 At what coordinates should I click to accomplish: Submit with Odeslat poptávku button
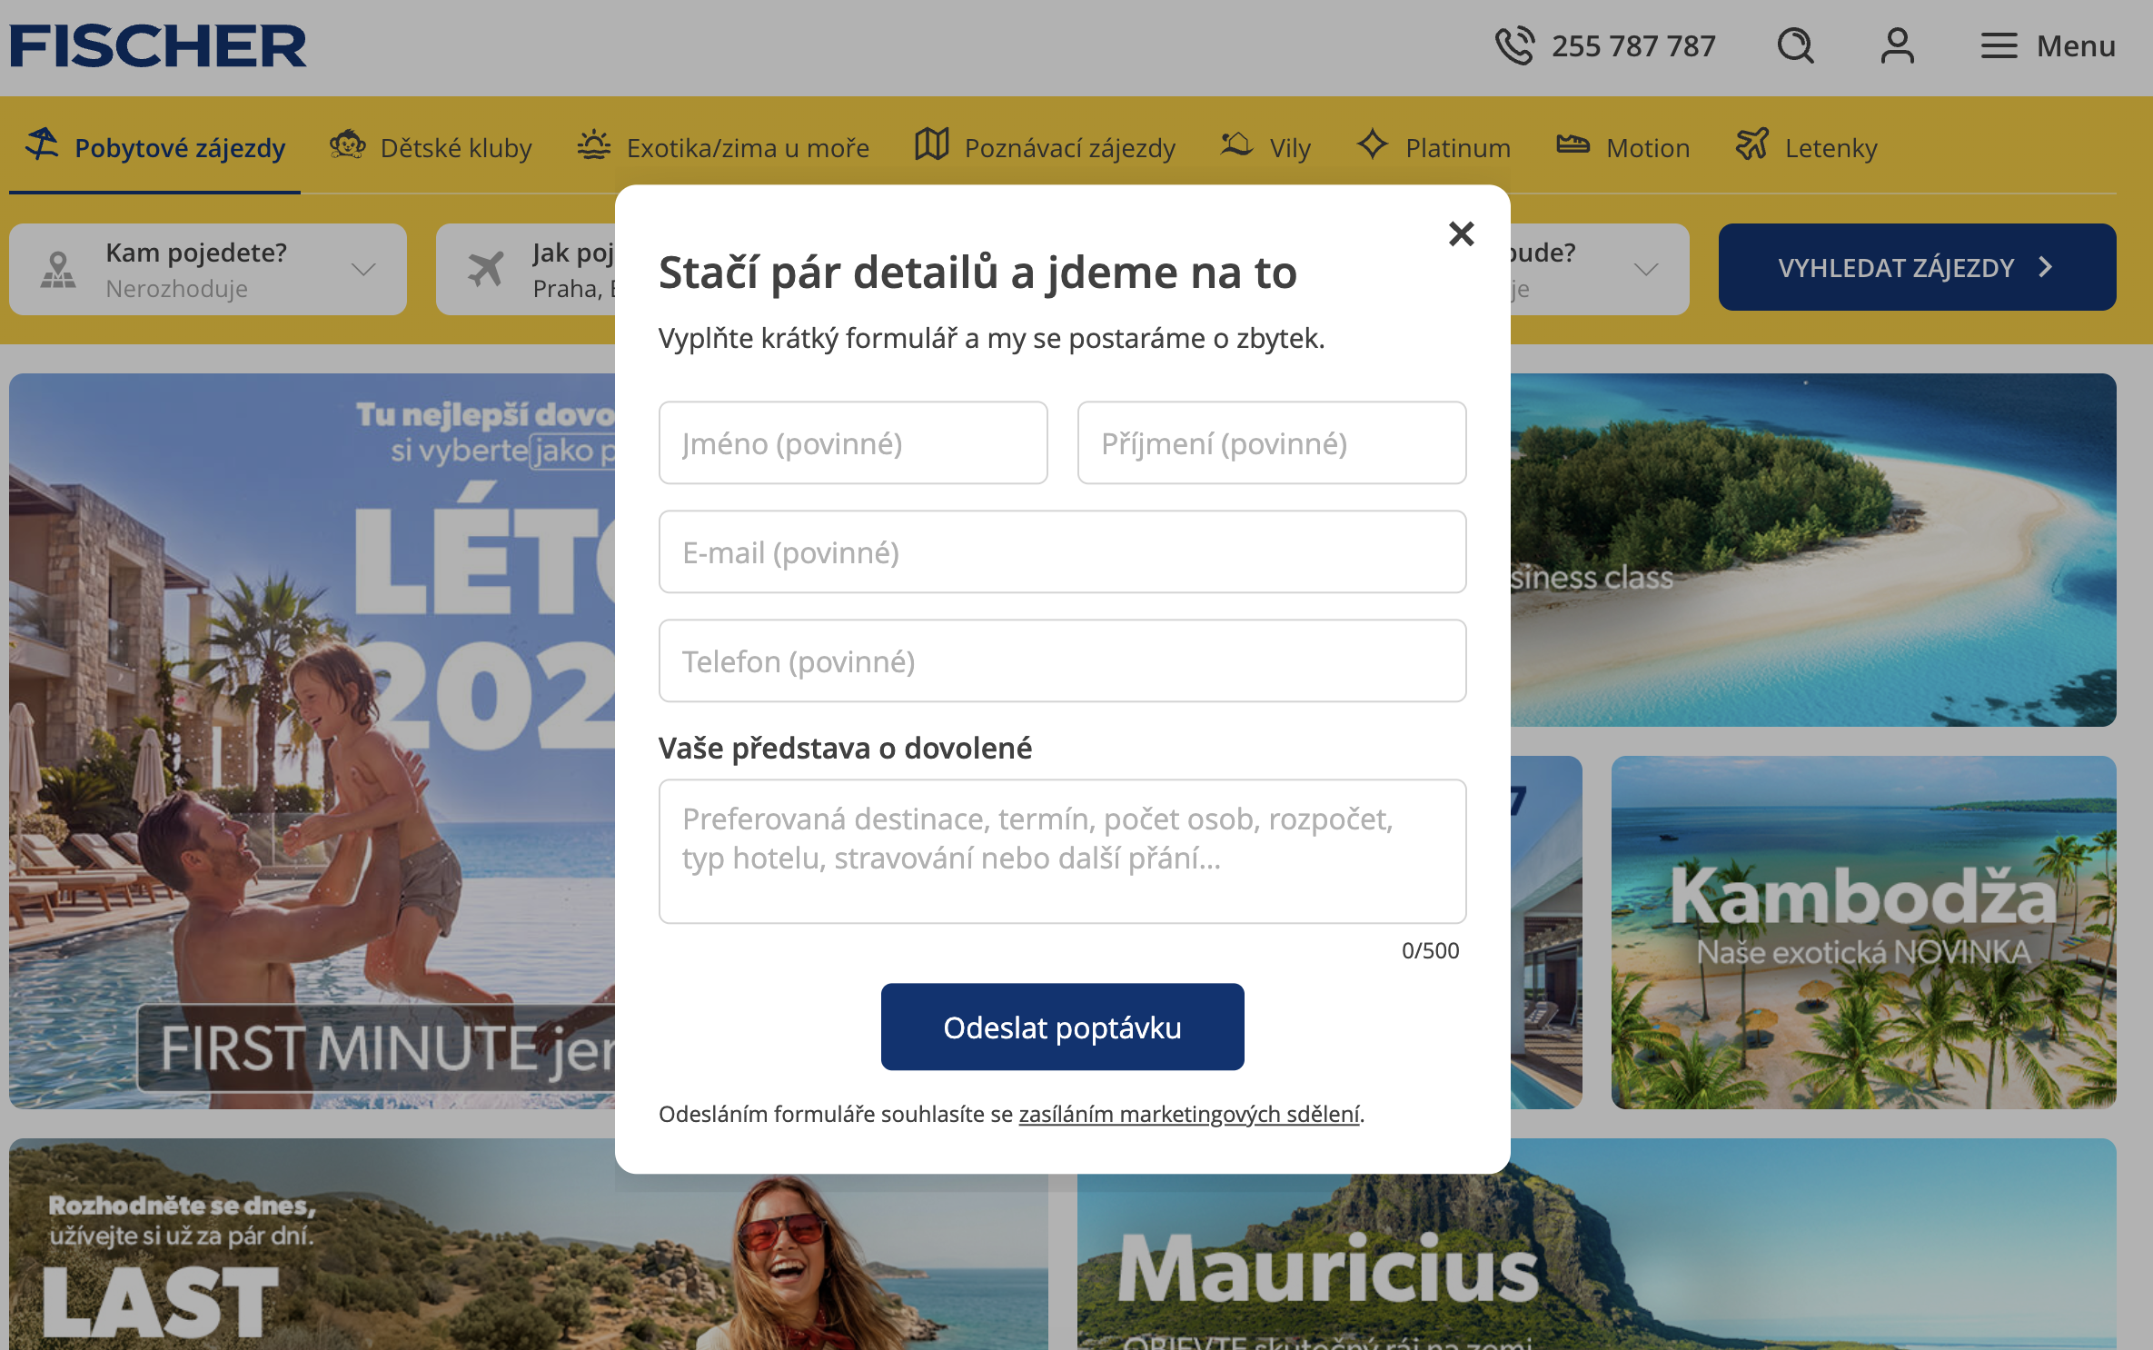tap(1063, 1027)
